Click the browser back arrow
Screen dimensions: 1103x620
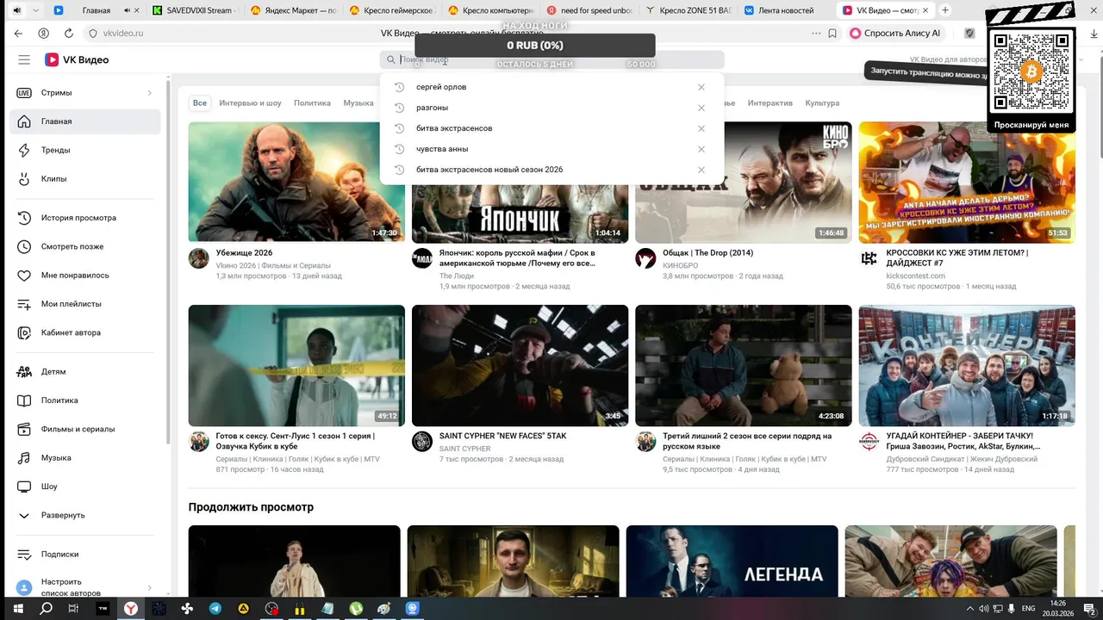tap(19, 33)
